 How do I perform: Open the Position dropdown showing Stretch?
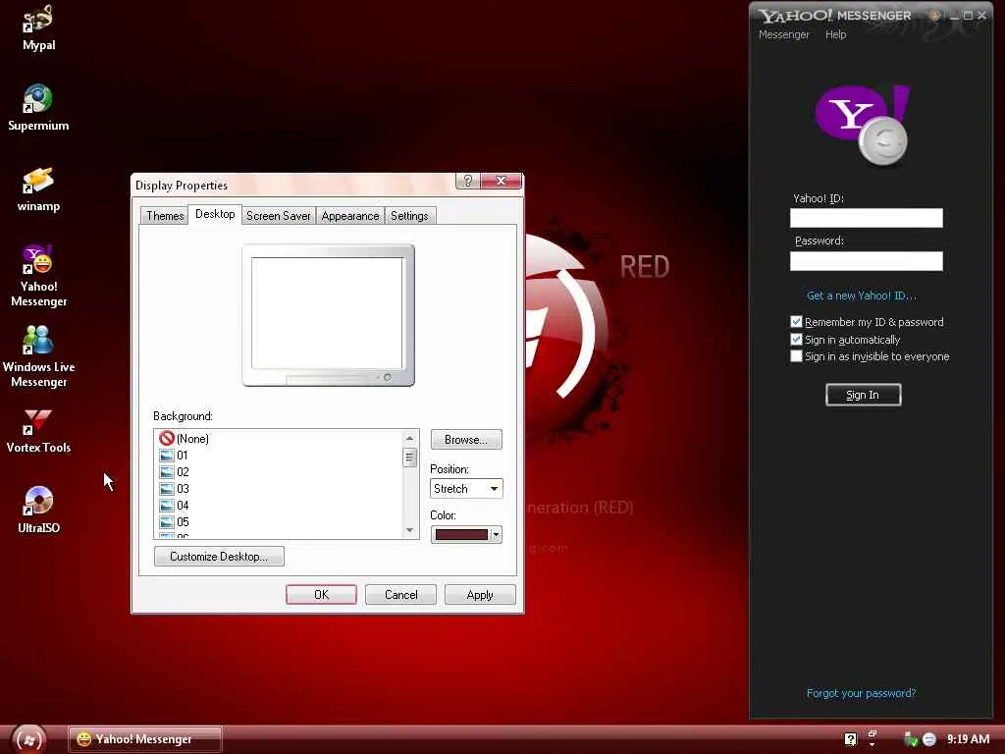466,489
